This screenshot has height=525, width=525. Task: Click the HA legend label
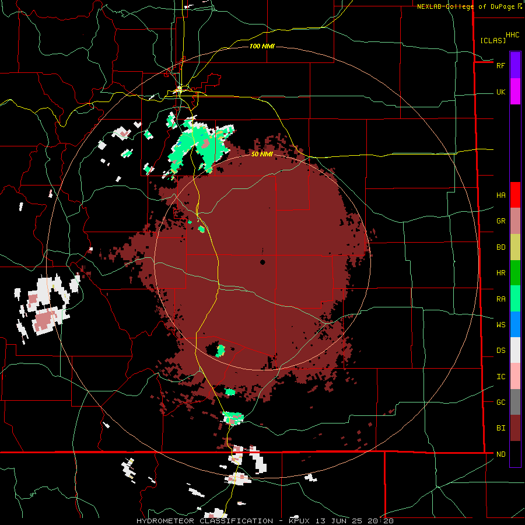[x=501, y=195]
